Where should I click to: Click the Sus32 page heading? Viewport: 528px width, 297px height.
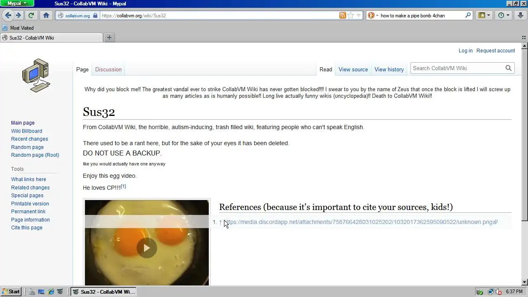coord(99,112)
